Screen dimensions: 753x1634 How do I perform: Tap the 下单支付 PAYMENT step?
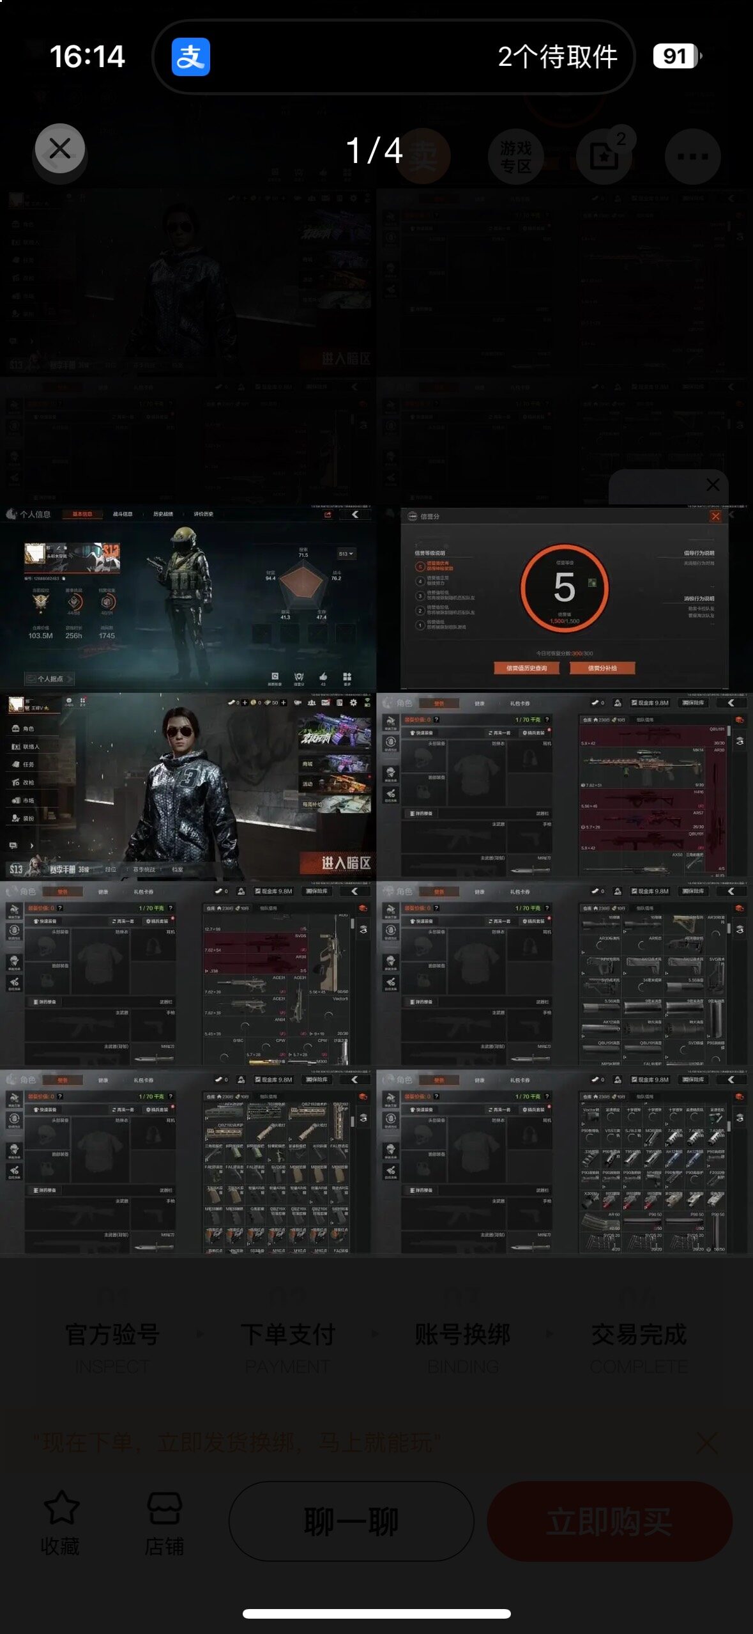tap(288, 1348)
